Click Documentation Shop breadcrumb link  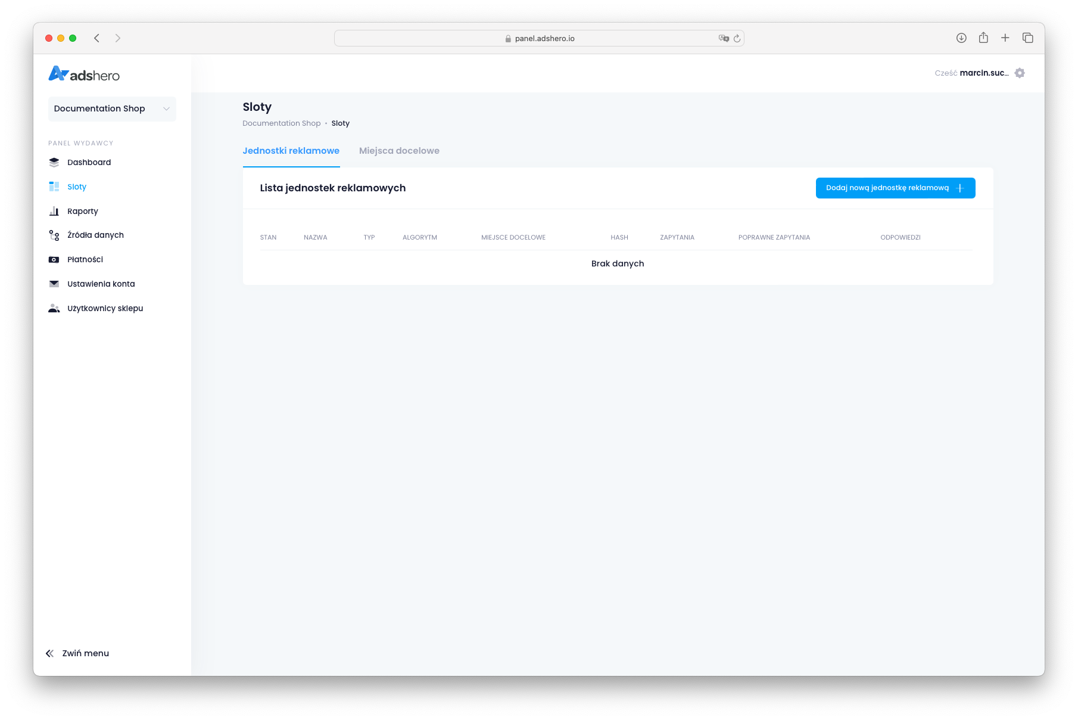281,123
